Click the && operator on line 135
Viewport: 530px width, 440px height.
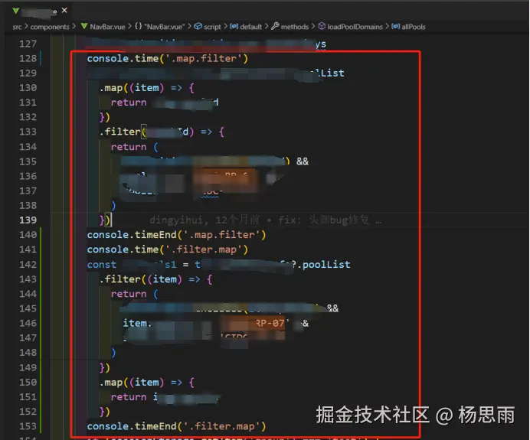click(x=303, y=161)
